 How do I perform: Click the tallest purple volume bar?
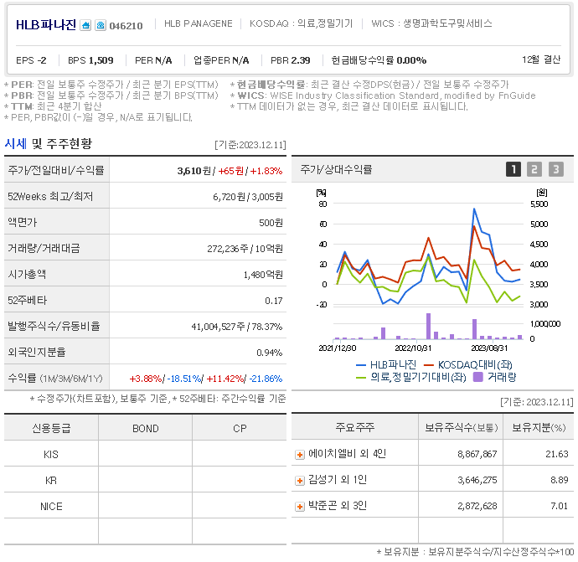tap(428, 326)
